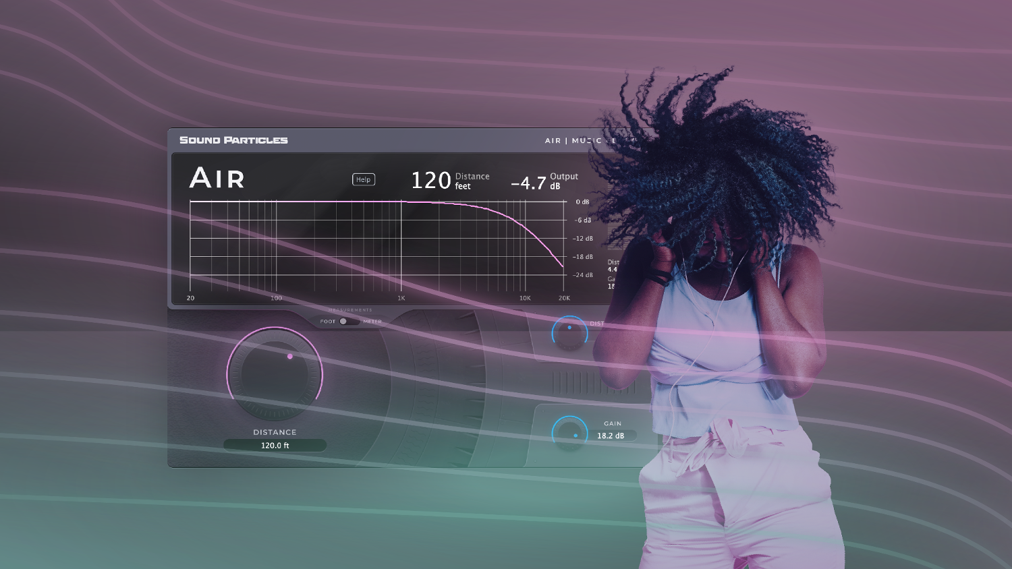Screen dimensions: 1012x569
Task: Click the blue dot on the Gain knob
Action: tap(575, 436)
